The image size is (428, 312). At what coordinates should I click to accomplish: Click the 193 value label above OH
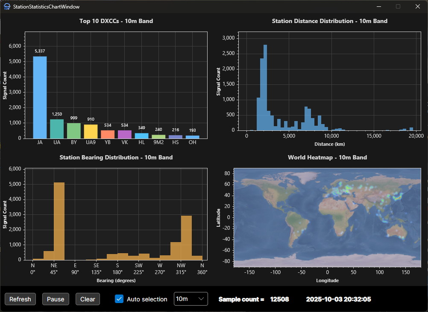tap(193, 130)
